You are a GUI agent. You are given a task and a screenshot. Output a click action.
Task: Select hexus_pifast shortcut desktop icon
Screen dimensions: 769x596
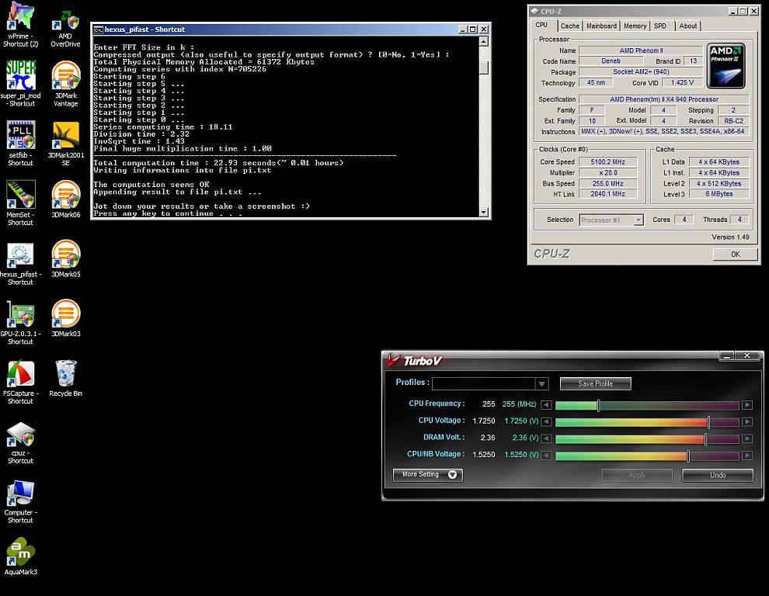tap(21, 263)
